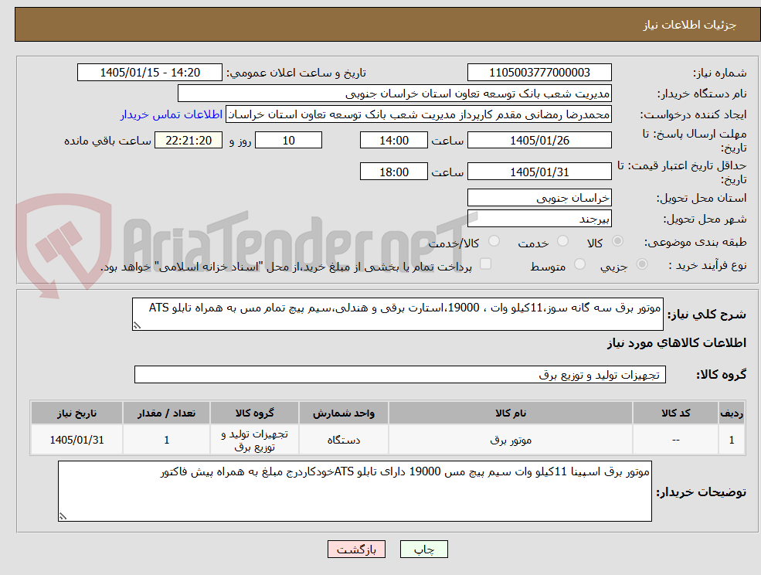Click the delivery city field بیرجند
The width and height of the screenshot is (761, 575).
[539, 219]
